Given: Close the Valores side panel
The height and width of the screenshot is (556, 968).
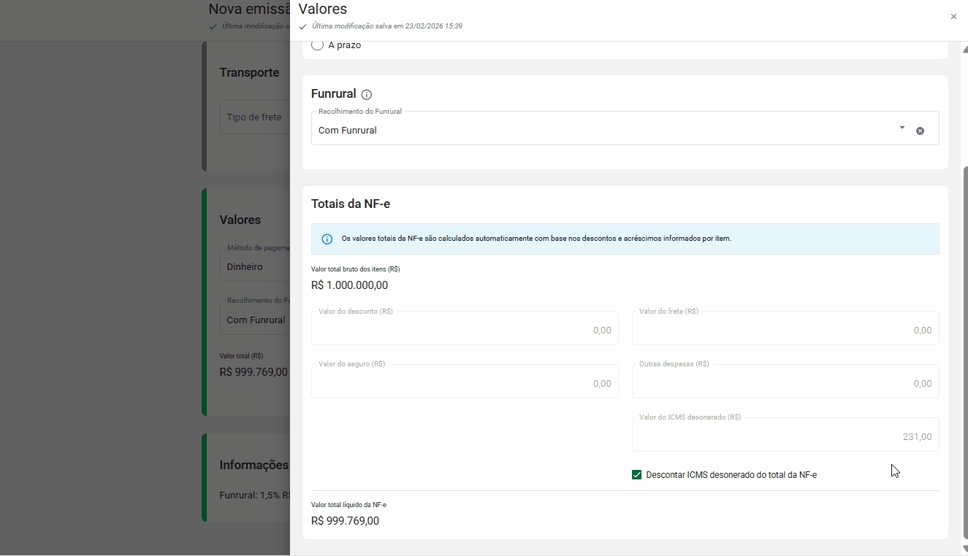Looking at the screenshot, I should (x=953, y=17).
